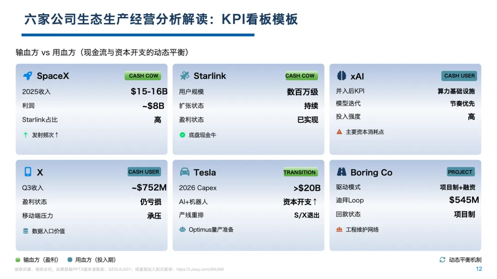Click the Tesla car icon

pos(185,172)
